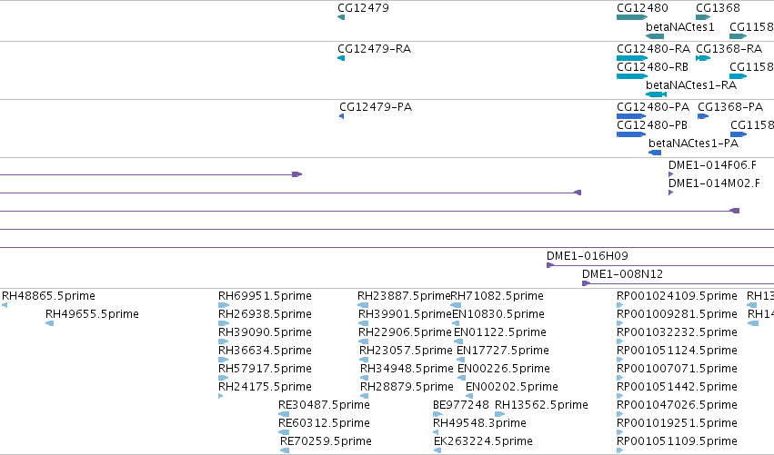Click the CG1368-PA protein glyph
Screen dimensions: 774x455
703,116
